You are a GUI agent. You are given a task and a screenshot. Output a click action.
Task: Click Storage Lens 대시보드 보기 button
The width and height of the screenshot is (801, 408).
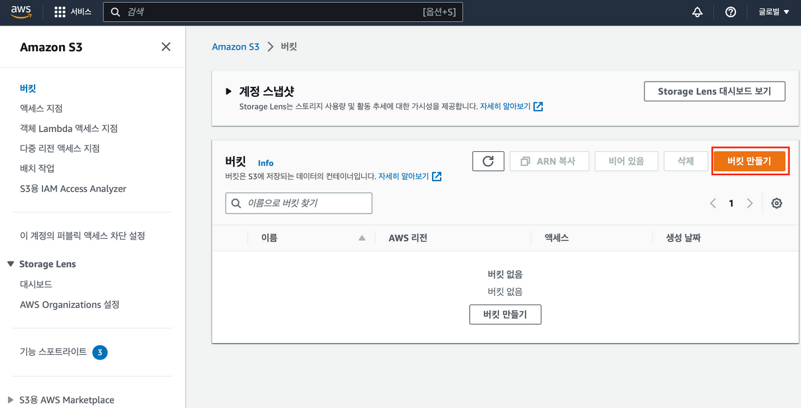coord(715,92)
